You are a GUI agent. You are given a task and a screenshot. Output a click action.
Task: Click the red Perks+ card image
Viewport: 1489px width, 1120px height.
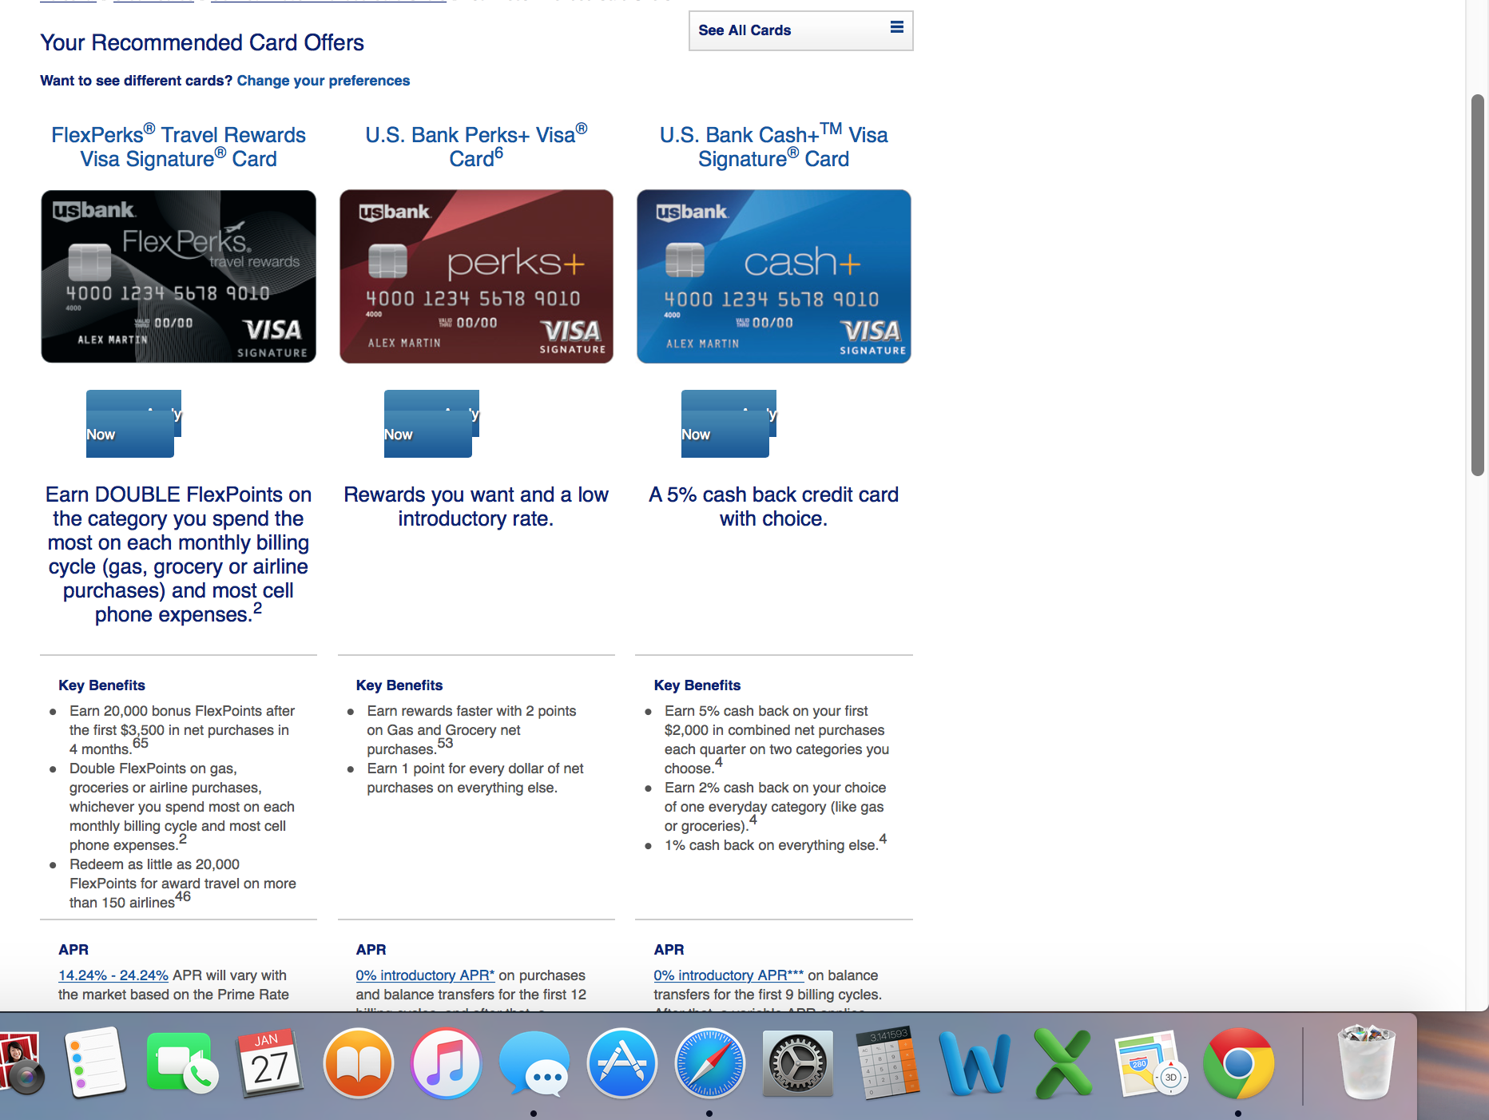476,276
